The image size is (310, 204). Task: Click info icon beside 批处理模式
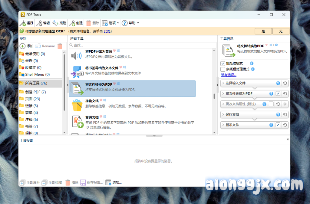(252, 64)
